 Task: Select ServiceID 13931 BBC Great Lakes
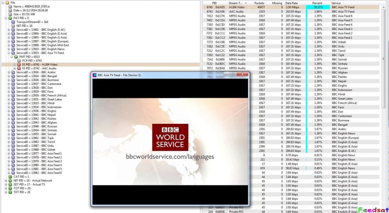tap(39, 99)
